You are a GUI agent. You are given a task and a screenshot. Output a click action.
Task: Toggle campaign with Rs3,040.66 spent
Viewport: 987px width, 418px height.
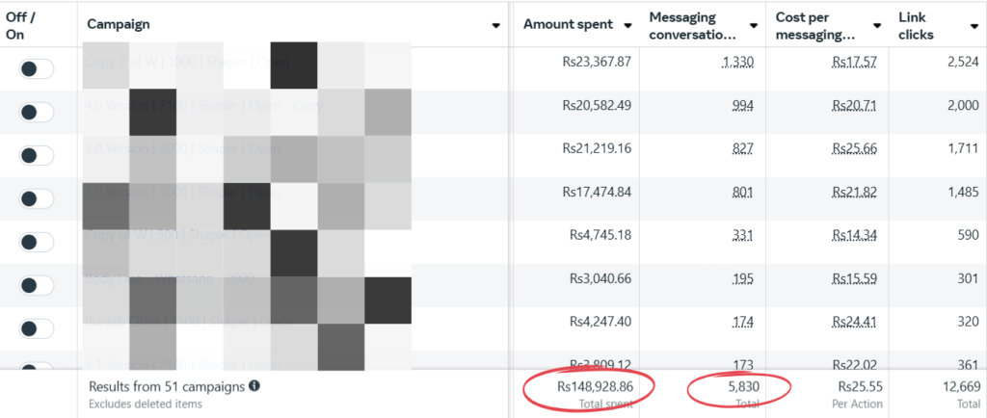pyautogui.click(x=37, y=285)
